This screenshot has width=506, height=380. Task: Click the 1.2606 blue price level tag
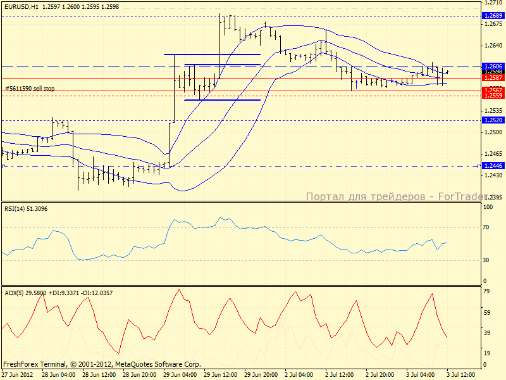(493, 66)
